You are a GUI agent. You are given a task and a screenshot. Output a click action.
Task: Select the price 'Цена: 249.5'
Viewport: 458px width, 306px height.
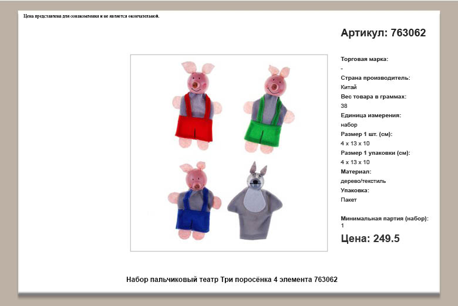click(x=370, y=239)
